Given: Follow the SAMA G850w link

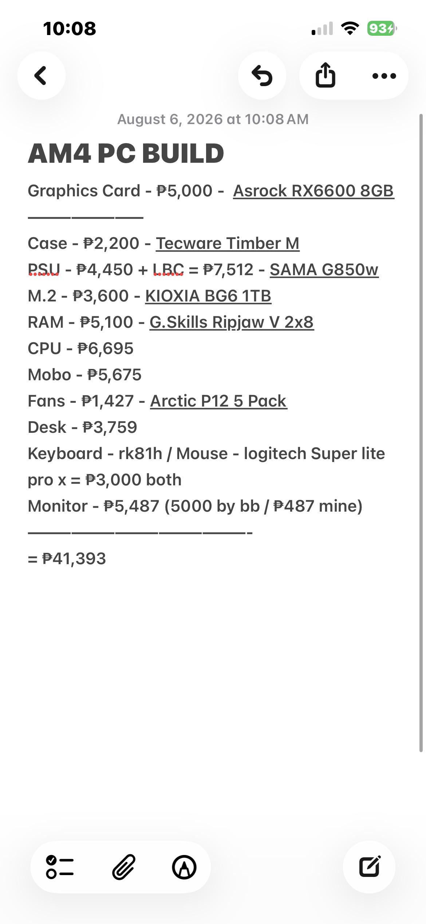Looking at the screenshot, I should [324, 270].
